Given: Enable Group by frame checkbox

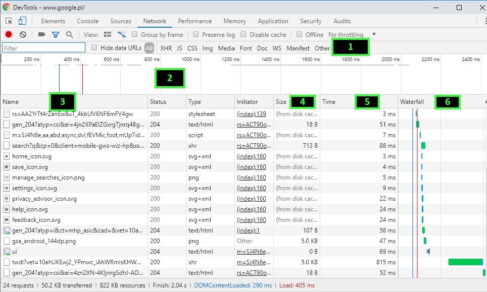Looking at the screenshot, I should tap(135, 35).
